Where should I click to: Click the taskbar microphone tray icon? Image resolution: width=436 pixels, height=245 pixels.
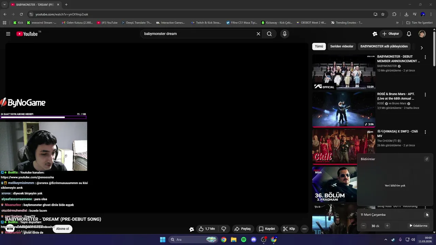coord(400,240)
